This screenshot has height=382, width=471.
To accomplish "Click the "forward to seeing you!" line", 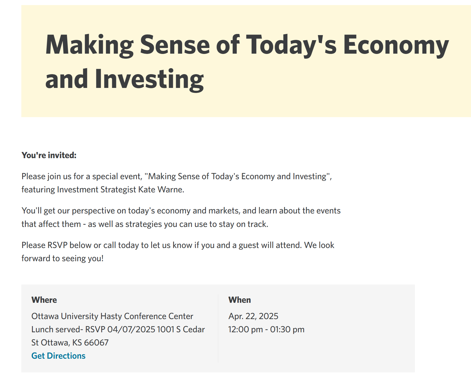I will click(63, 258).
